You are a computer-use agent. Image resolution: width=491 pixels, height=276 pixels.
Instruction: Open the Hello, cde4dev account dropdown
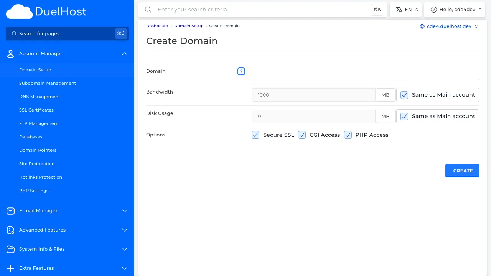point(455,9)
